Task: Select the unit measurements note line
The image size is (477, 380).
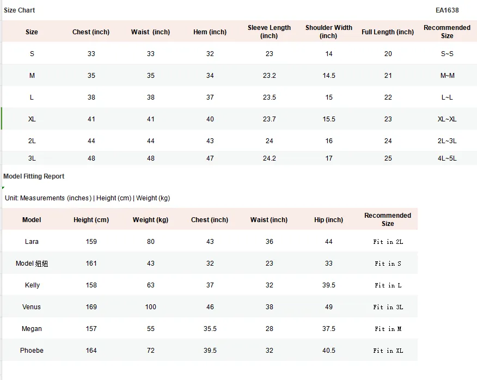Action: [87, 198]
